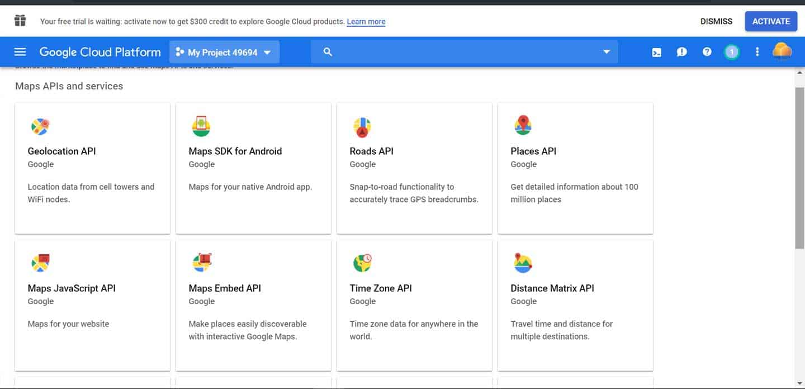Open the Geolocation API card

pos(92,168)
